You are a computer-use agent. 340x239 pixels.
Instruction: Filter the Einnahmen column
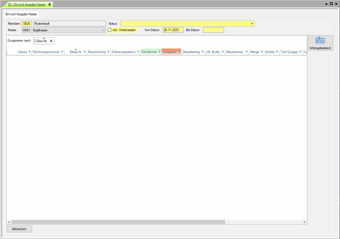(x=159, y=52)
